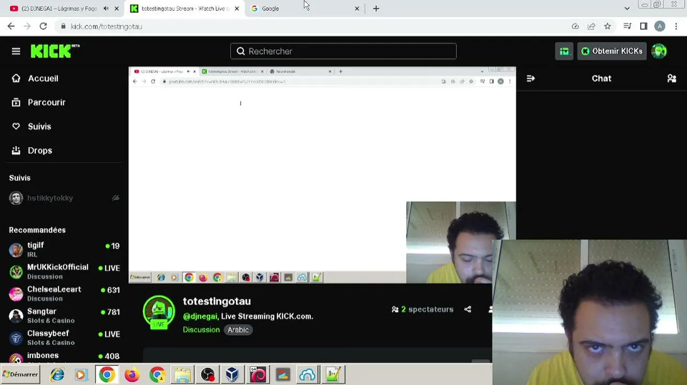
Task: Click the IRL category under tigilf
Action: tap(32, 255)
